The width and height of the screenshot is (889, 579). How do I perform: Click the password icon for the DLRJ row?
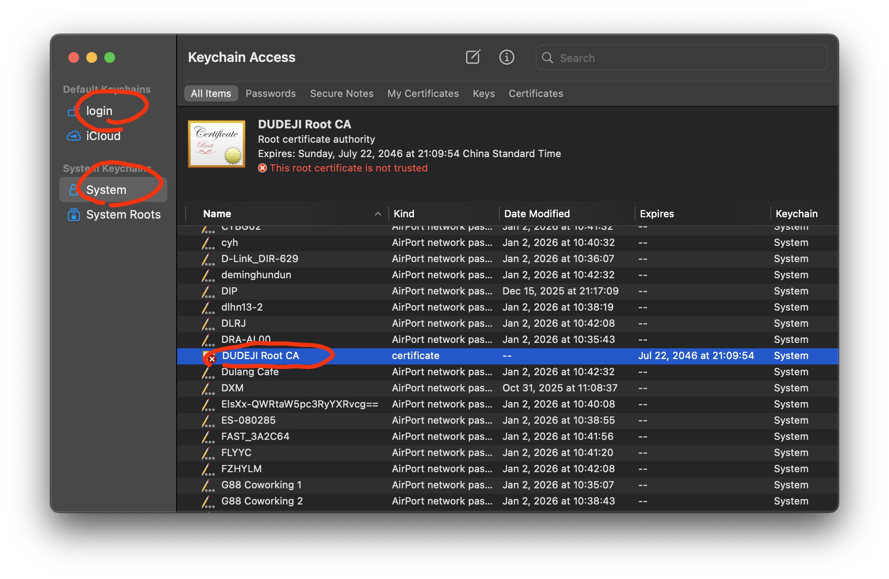click(x=208, y=324)
